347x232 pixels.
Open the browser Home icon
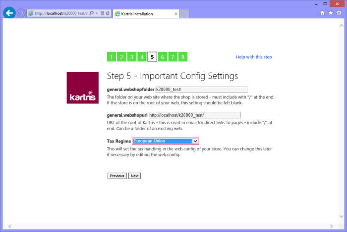323,13
